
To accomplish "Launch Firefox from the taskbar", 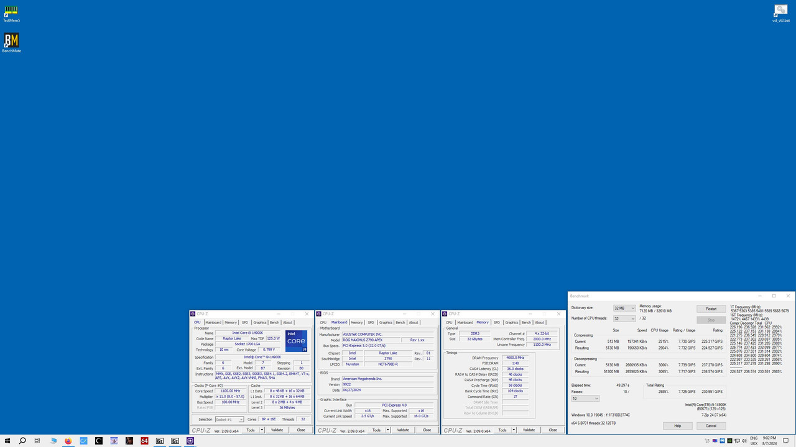I will point(68,441).
